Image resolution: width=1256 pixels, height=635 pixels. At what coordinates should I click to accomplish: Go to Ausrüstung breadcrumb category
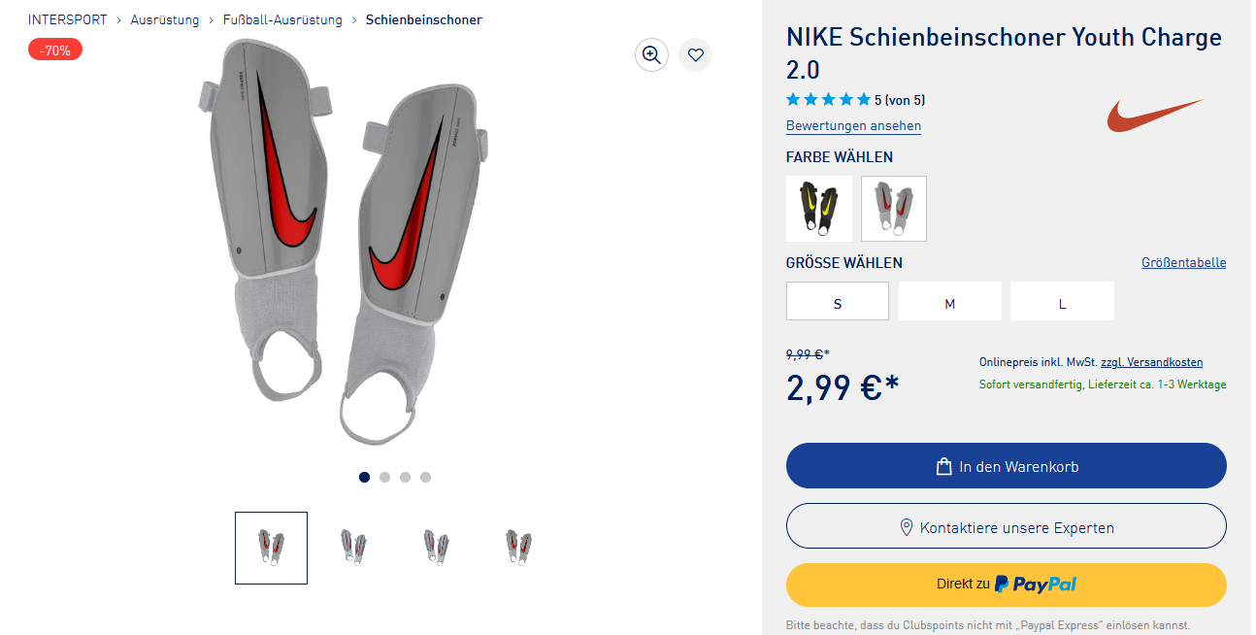point(165,20)
